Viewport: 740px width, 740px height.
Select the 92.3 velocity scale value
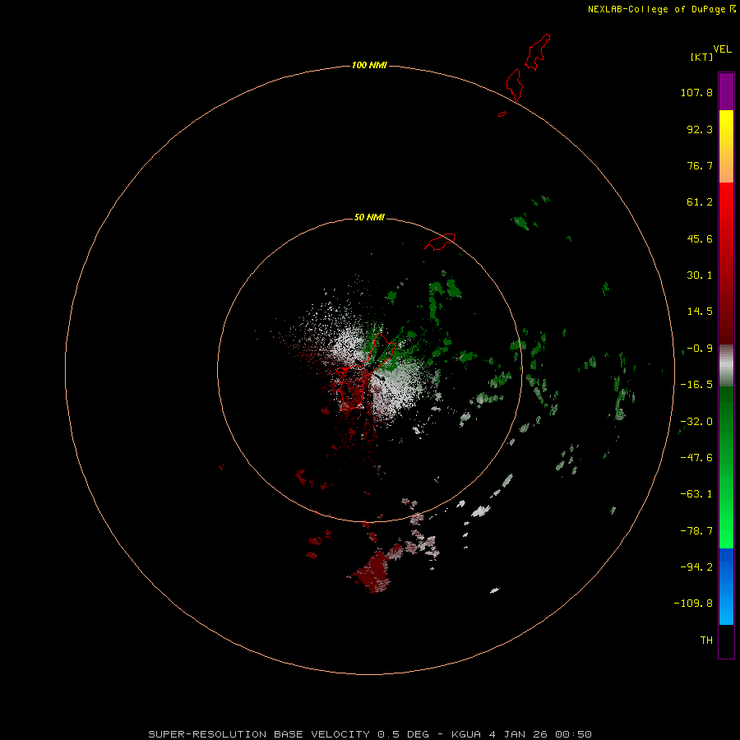pos(700,129)
